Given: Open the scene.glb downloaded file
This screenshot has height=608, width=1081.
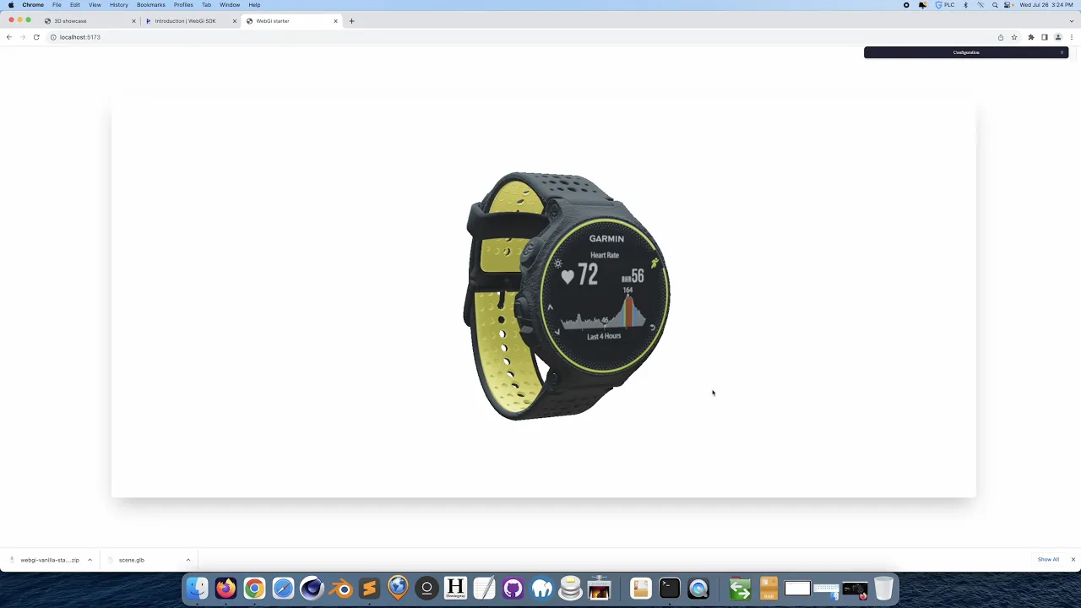Looking at the screenshot, I should (132, 560).
